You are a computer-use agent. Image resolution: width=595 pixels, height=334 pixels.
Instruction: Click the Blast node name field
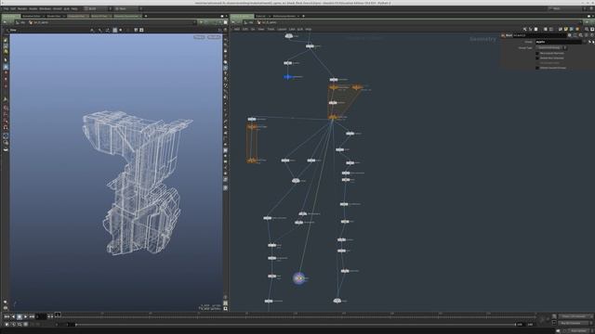click(x=539, y=35)
